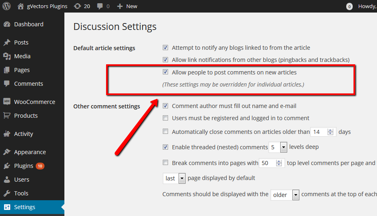The height and width of the screenshot is (216, 377).
Task: Open the updates icon showing 20
Action: tap(77, 6)
